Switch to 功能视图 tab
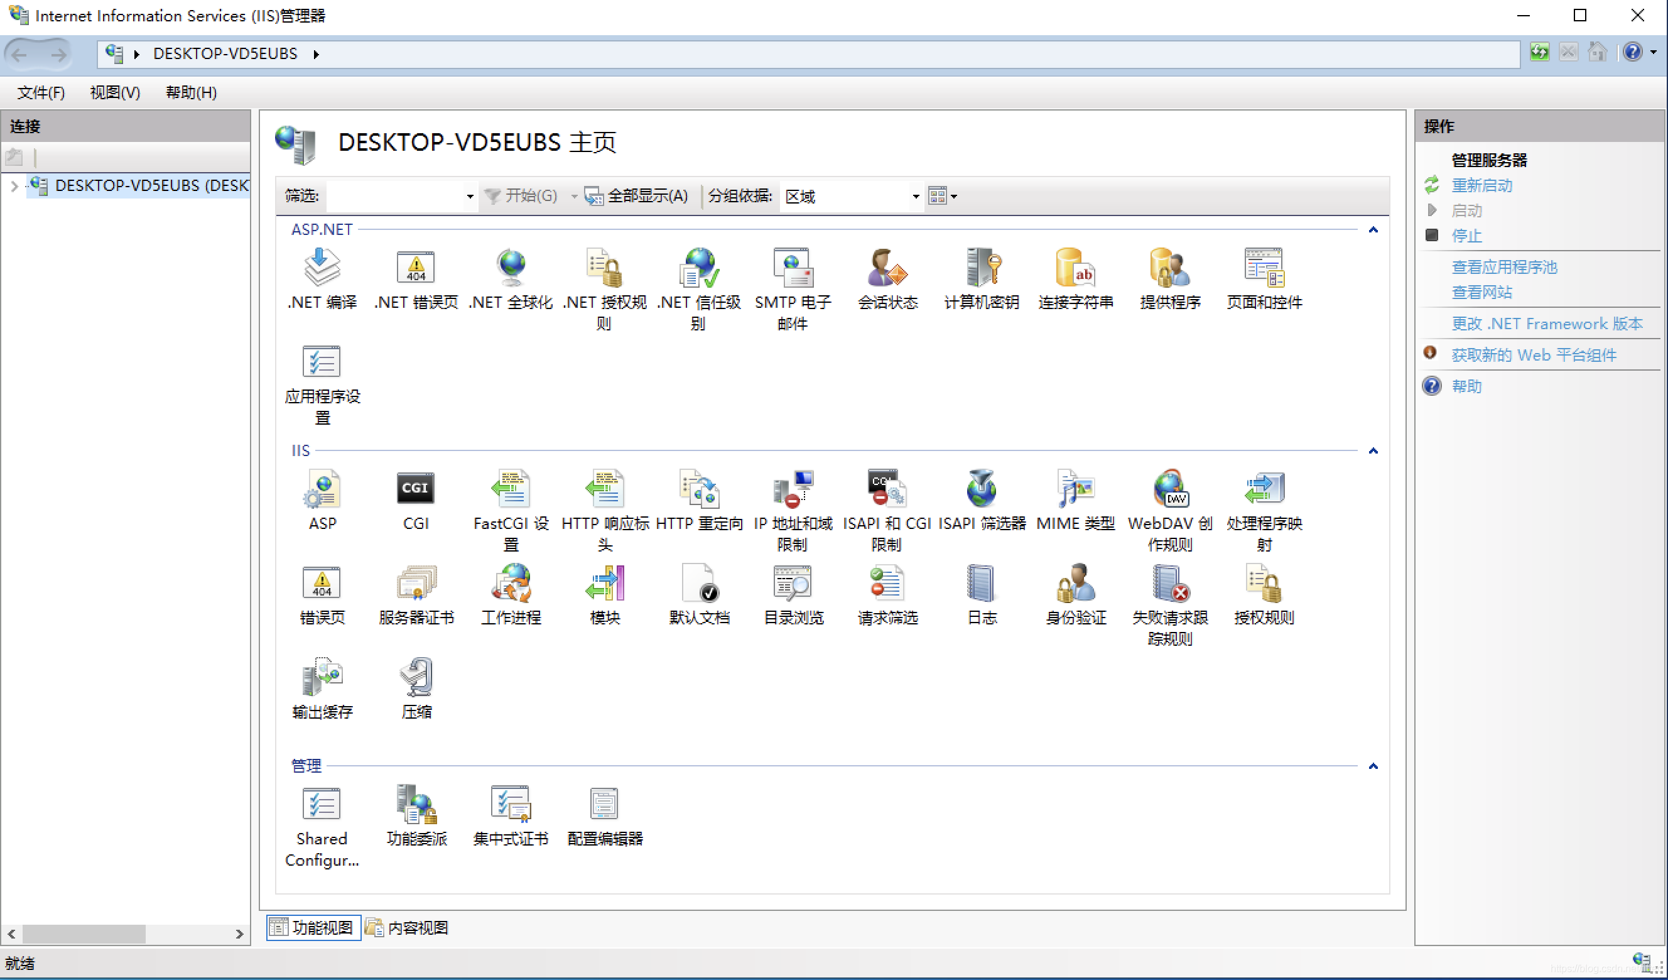 click(x=313, y=928)
